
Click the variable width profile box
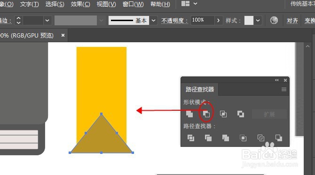pyautogui.click(x=76, y=21)
